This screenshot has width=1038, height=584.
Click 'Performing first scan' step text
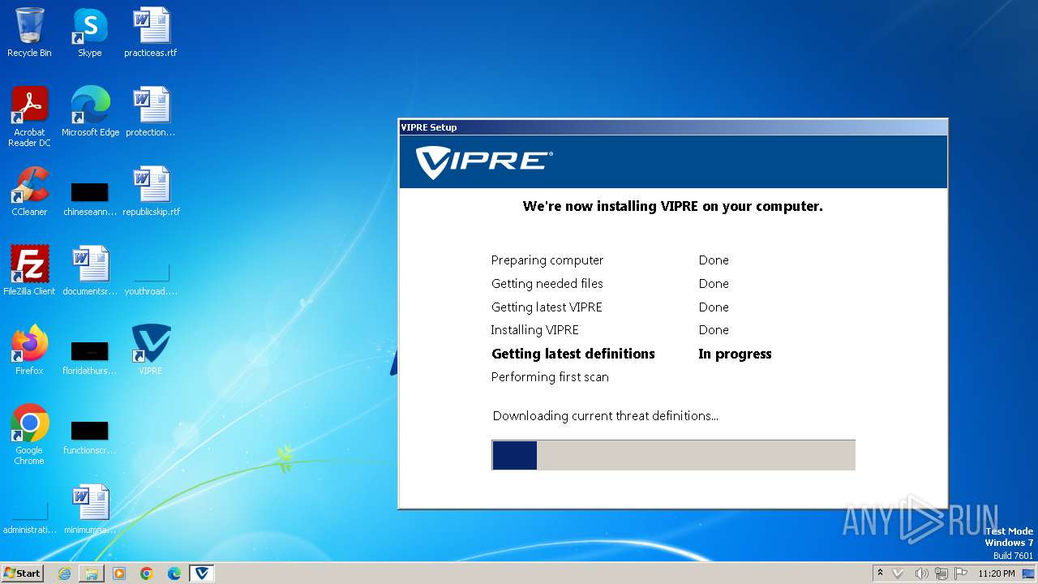pos(550,377)
